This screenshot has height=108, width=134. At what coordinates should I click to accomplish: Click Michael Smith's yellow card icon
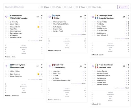pyautogui.click(x=38, y=27)
